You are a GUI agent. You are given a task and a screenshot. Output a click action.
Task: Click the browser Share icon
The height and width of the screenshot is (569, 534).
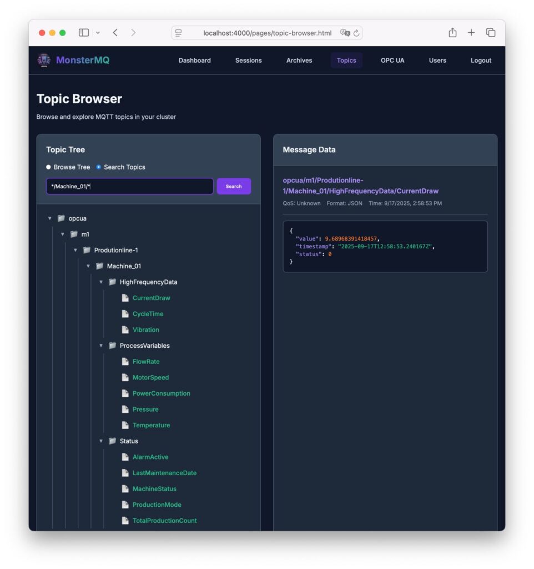(x=452, y=33)
